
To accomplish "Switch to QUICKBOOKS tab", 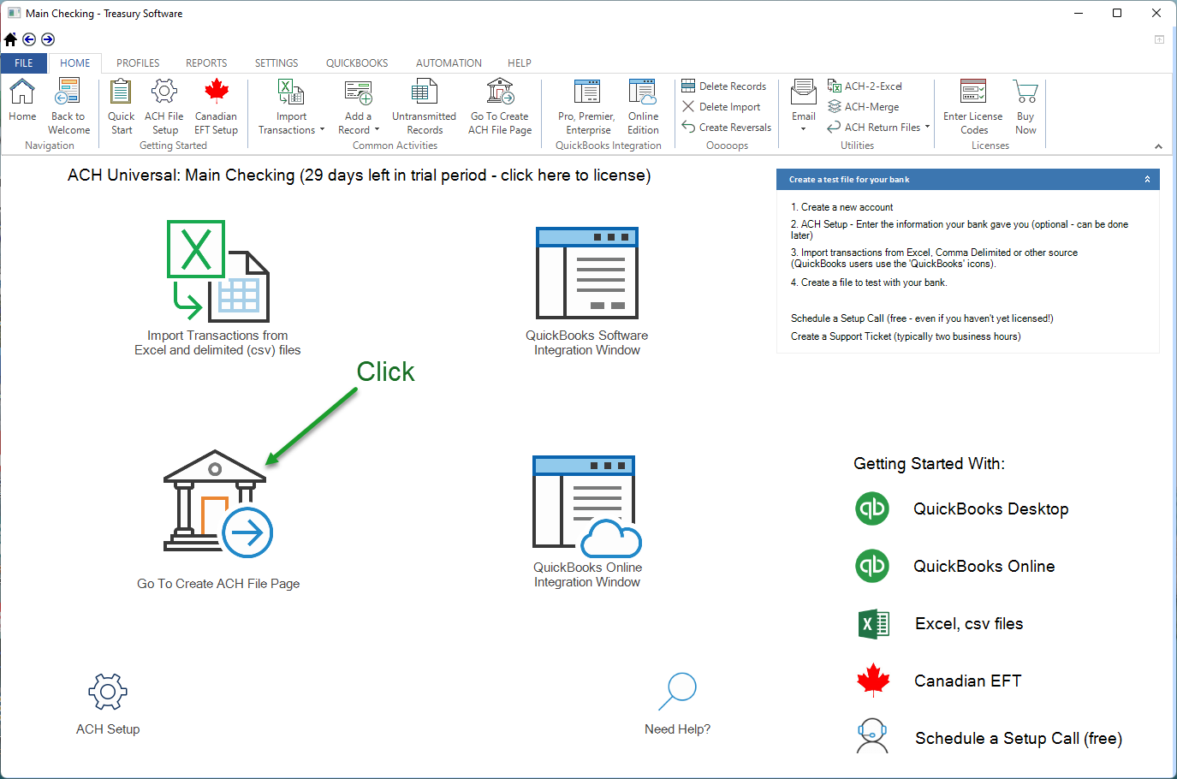I will pyautogui.click(x=357, y=63).
